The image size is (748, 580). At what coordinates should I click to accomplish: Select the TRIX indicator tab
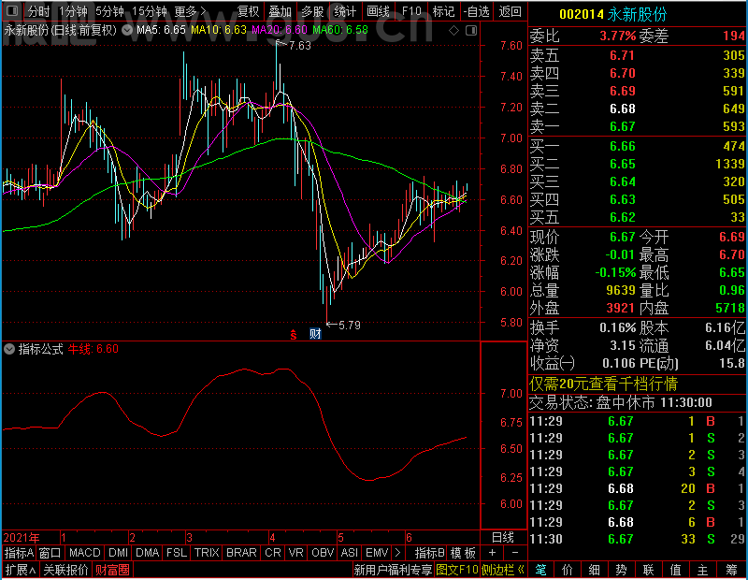(207, 553)
